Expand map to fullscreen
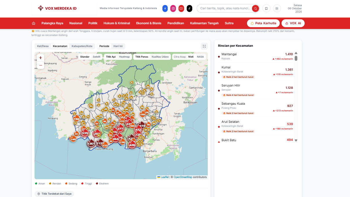Viewport: 350px width, 197px height. [204, 46]
